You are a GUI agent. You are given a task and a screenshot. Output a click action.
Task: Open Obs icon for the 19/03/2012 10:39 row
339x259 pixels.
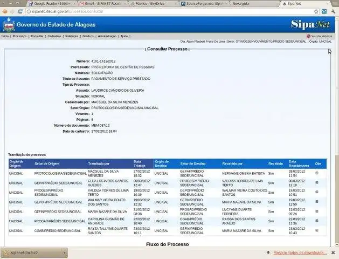317,192
